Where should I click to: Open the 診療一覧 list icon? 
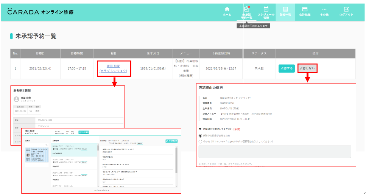285,12
